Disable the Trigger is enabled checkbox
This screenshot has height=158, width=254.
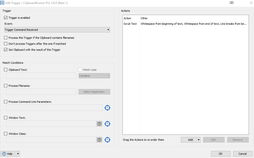point(6,18)
